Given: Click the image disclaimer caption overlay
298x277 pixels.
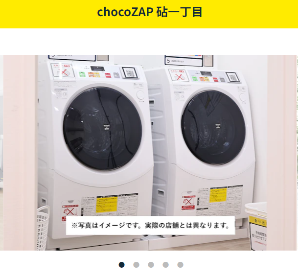Looking at the screenshot, I should (x=150, y=226).
